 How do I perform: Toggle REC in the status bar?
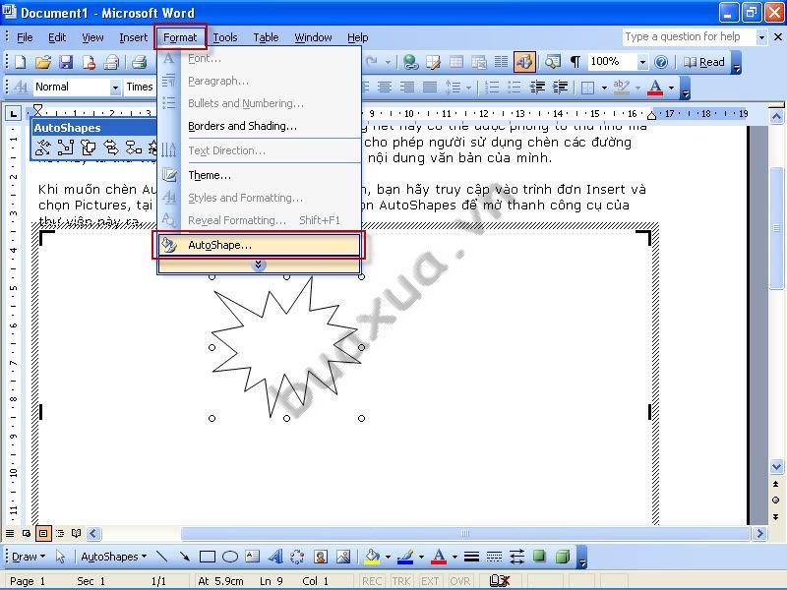click(x=372, y=581)
